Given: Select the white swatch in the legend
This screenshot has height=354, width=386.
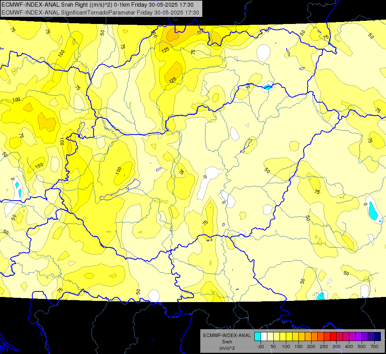Looking at the screenshot, I should coord(264,336).
